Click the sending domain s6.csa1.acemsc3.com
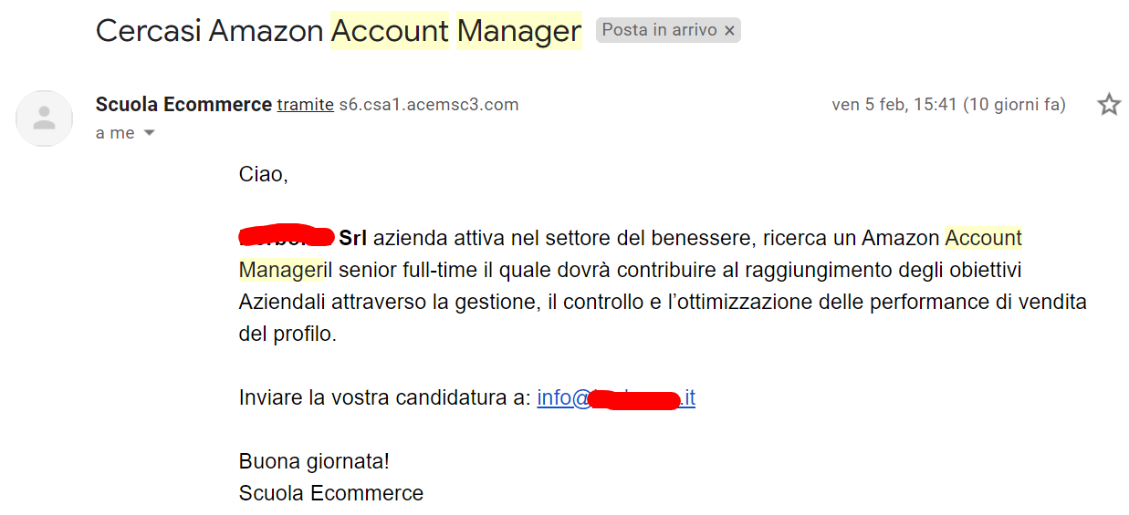Image resolution: width=1129 pixels, height=515 pixels. tap(429, 105)
